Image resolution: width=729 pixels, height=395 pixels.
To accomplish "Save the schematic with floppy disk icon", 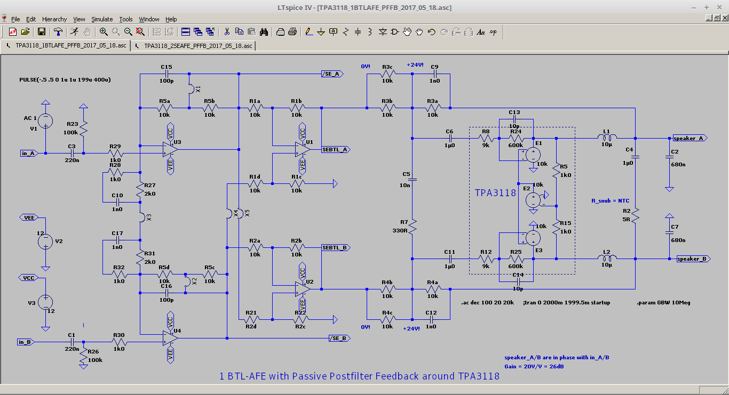I will pos(42,32).
